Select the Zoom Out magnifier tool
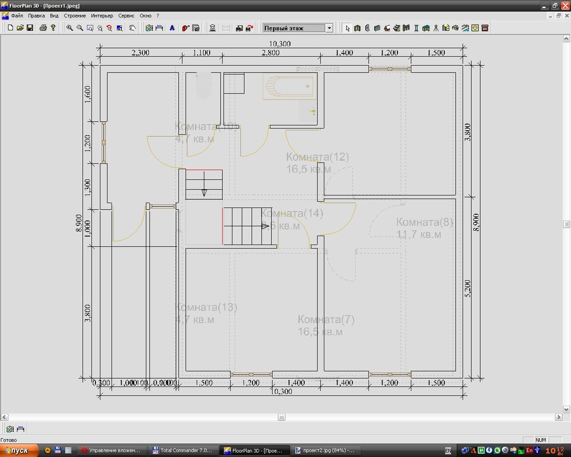Screen dimensions: 571x457 pyautogui.click(x=79, y=27)
